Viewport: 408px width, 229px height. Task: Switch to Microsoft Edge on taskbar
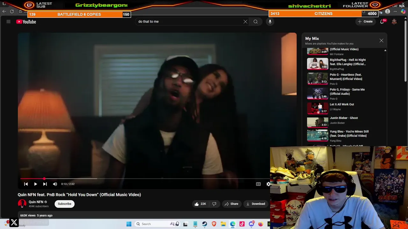click(233, 224)
